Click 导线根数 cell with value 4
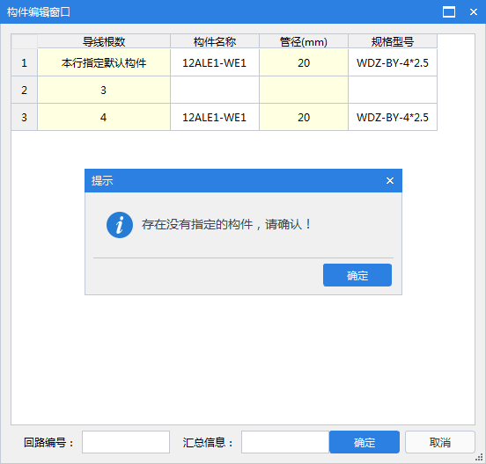 click(104, 117)
